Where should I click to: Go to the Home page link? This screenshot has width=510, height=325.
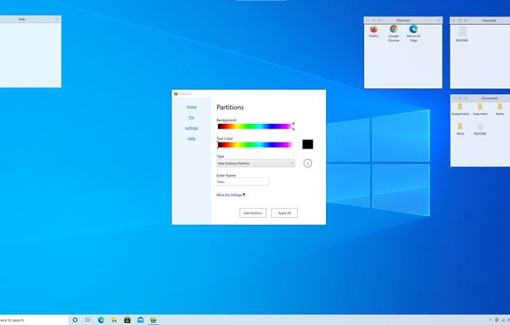tap(191, 107)
